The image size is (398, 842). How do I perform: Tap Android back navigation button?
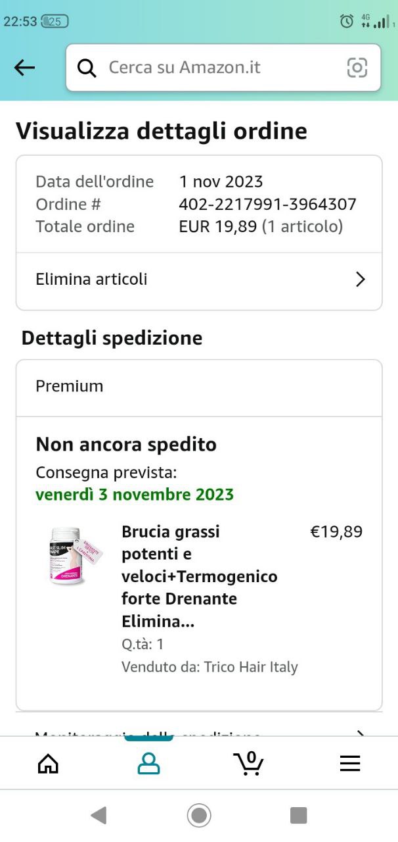[x=99, y=816]
